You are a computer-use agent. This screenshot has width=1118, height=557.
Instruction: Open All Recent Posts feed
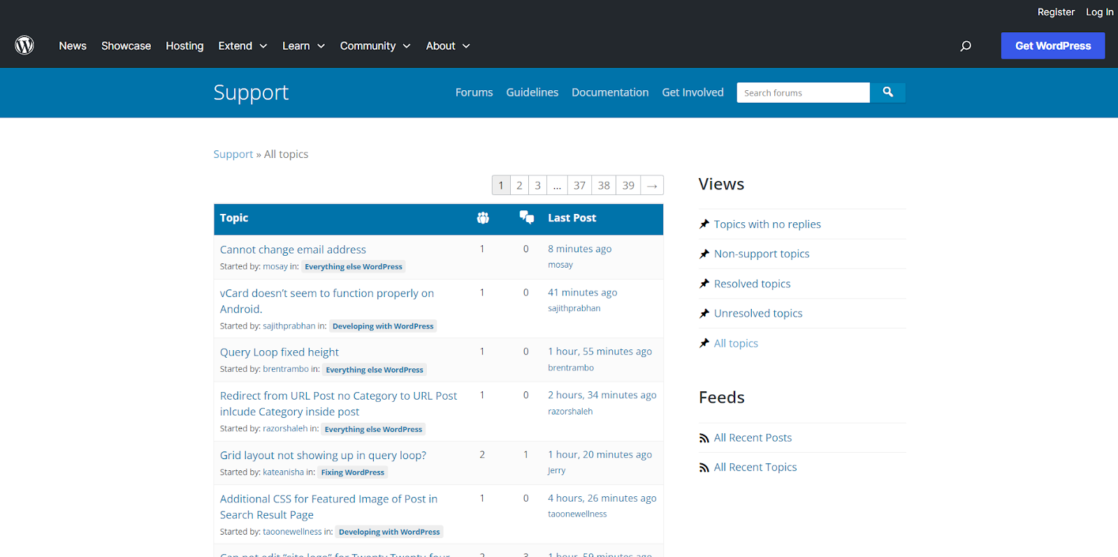point(753,437)
